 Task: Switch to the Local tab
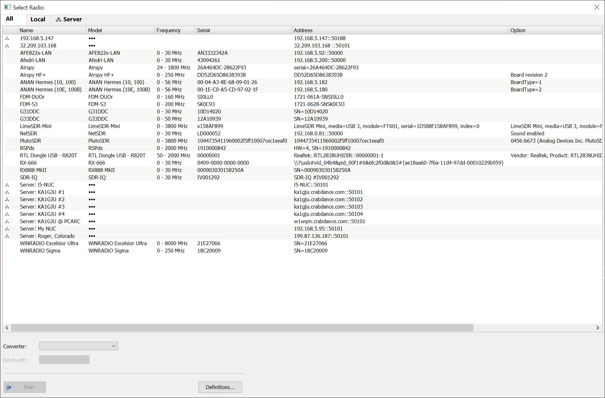38,19
